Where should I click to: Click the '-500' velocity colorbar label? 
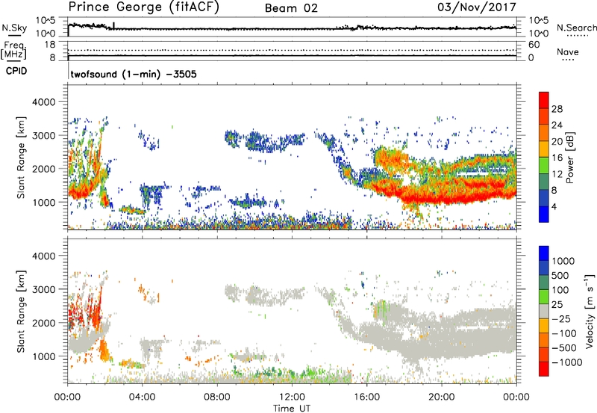tap(564, 348)
